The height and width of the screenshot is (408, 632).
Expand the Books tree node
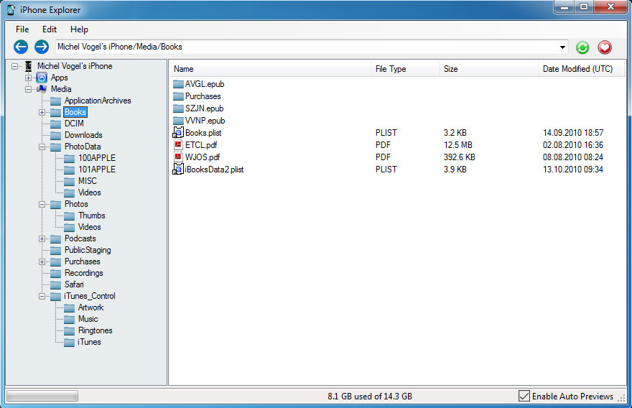pyautogui.click(x=42, y=113)
